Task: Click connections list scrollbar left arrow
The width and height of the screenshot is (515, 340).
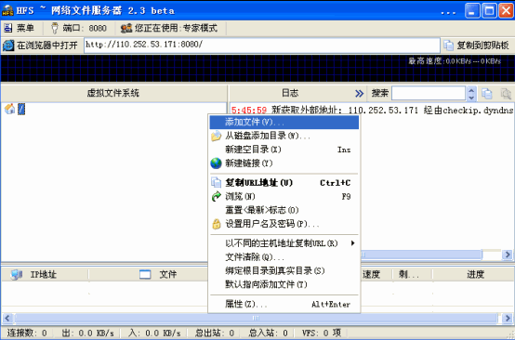Action: pyautogui.click(x=7, y=318)
